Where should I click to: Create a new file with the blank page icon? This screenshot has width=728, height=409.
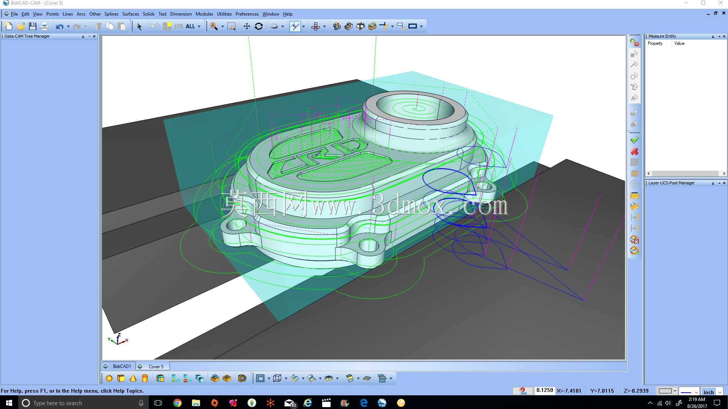pos(9,26)
